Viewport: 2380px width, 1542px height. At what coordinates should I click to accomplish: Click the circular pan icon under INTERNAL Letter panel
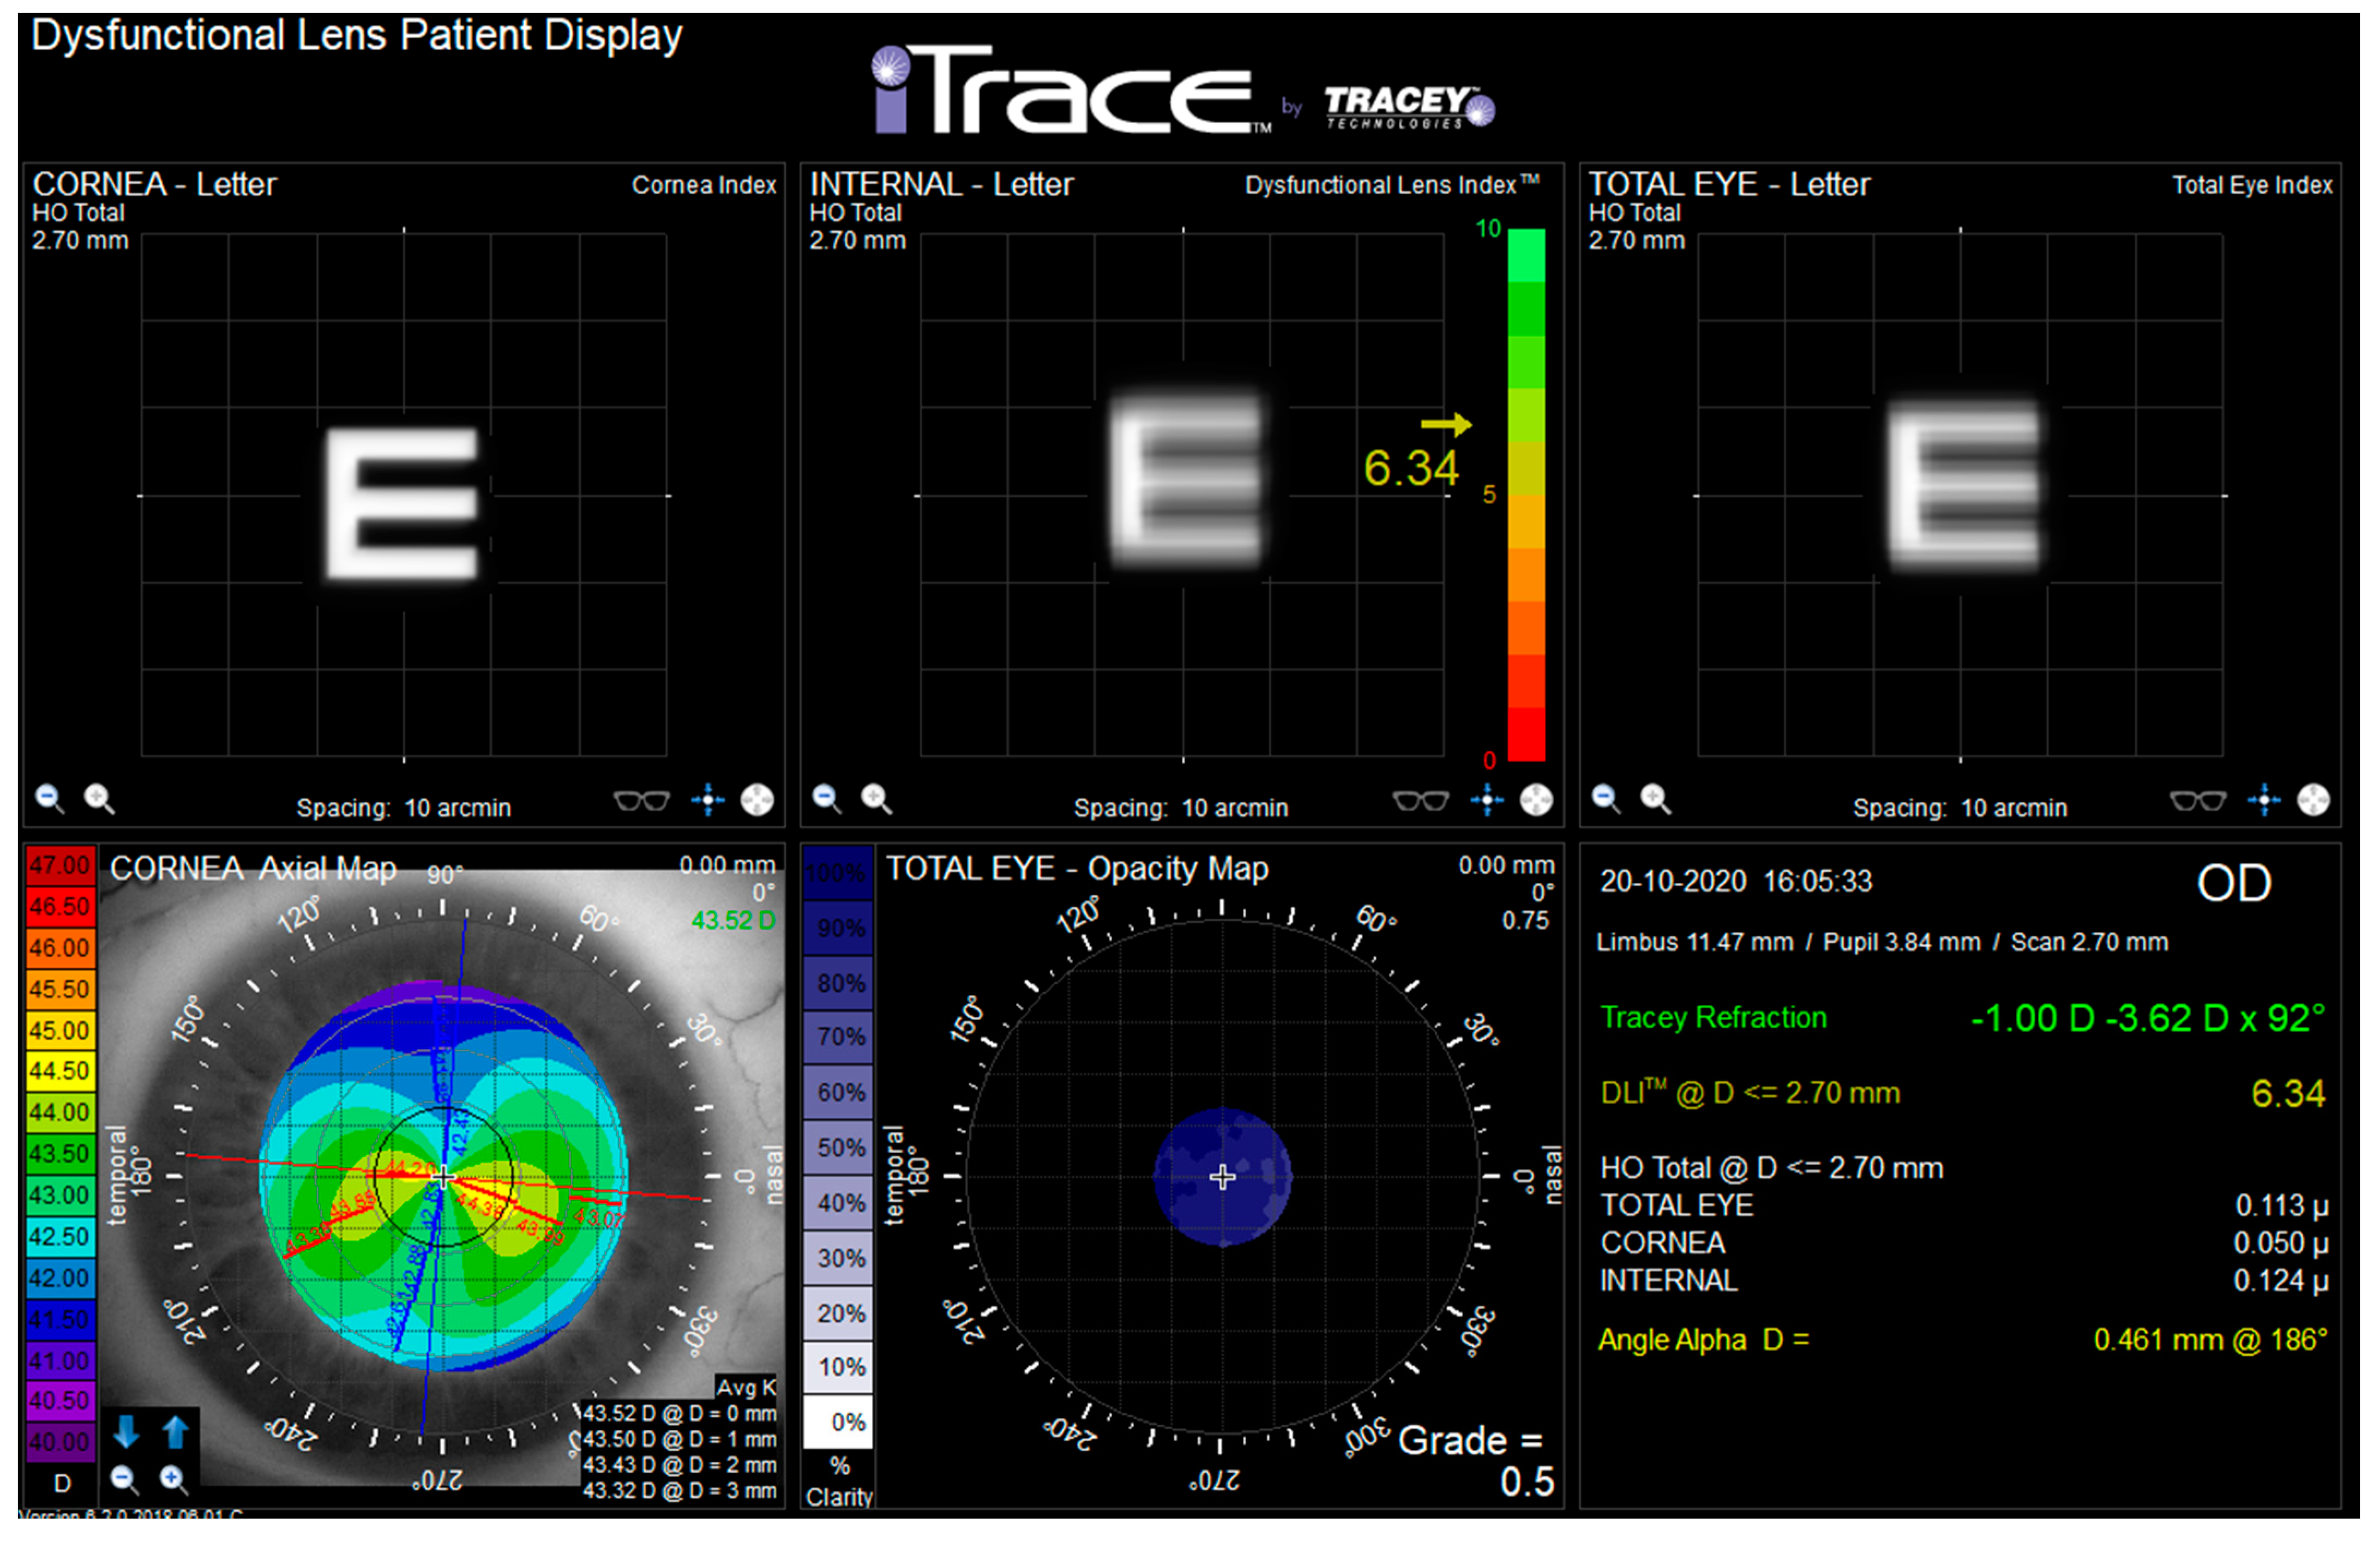click(1535, 801)
